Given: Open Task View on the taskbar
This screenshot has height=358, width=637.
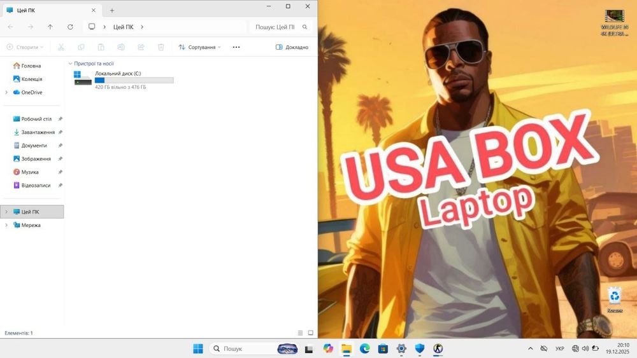Looking at the screenshot, I should 309,348.
